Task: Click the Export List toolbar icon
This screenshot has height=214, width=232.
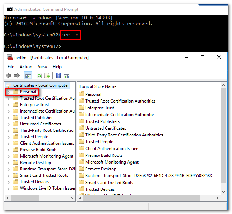Action: pyautogui.click(x=47, y=76)
